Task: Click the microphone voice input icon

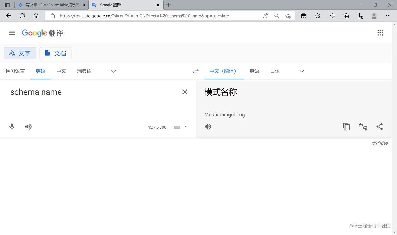Action: point(12,127)
